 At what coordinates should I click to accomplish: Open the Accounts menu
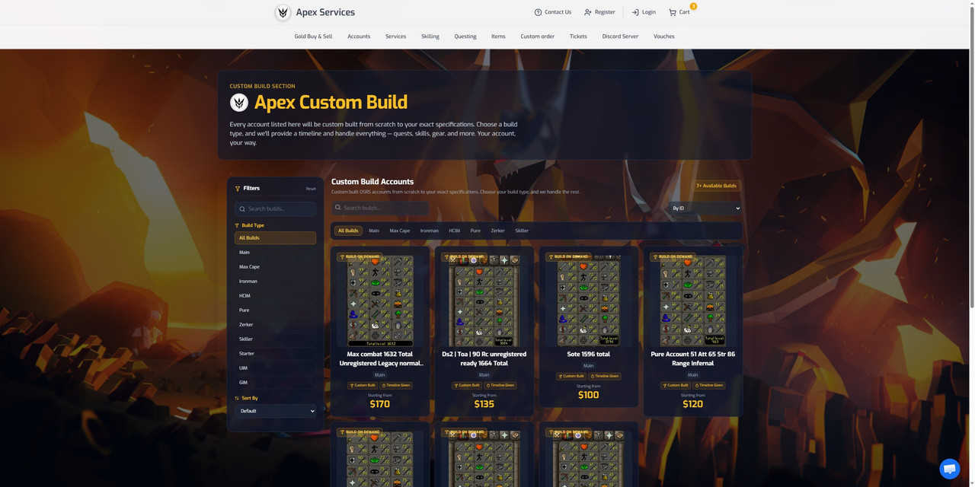click(359, 37)
